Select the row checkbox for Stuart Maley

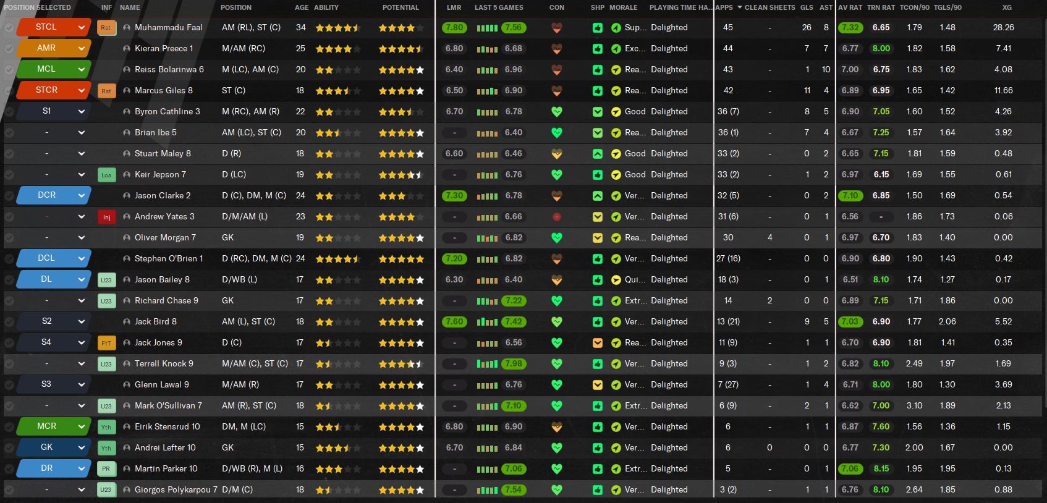point(9,154)
